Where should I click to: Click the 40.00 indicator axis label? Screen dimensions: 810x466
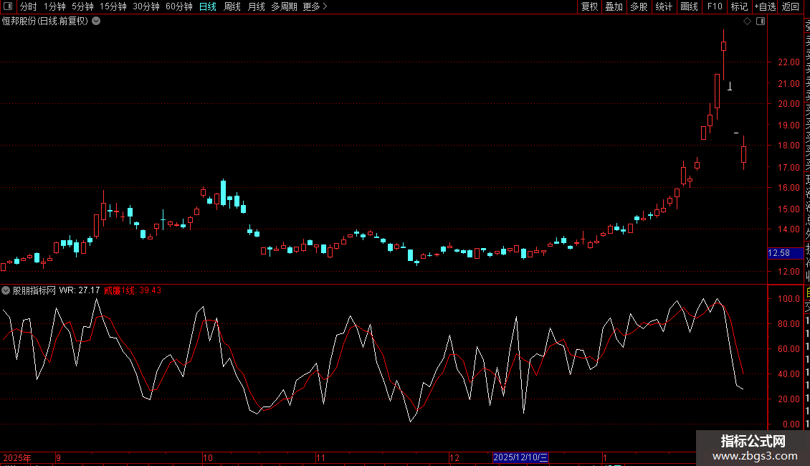coord(788,374)
